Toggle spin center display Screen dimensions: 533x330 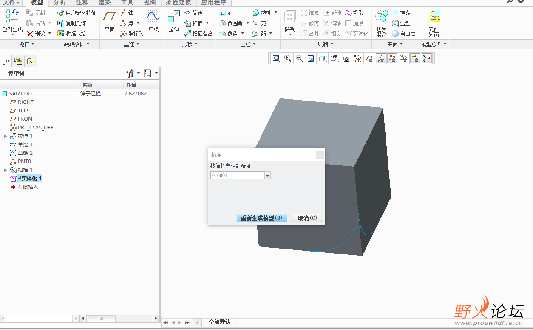coord(427,59)
